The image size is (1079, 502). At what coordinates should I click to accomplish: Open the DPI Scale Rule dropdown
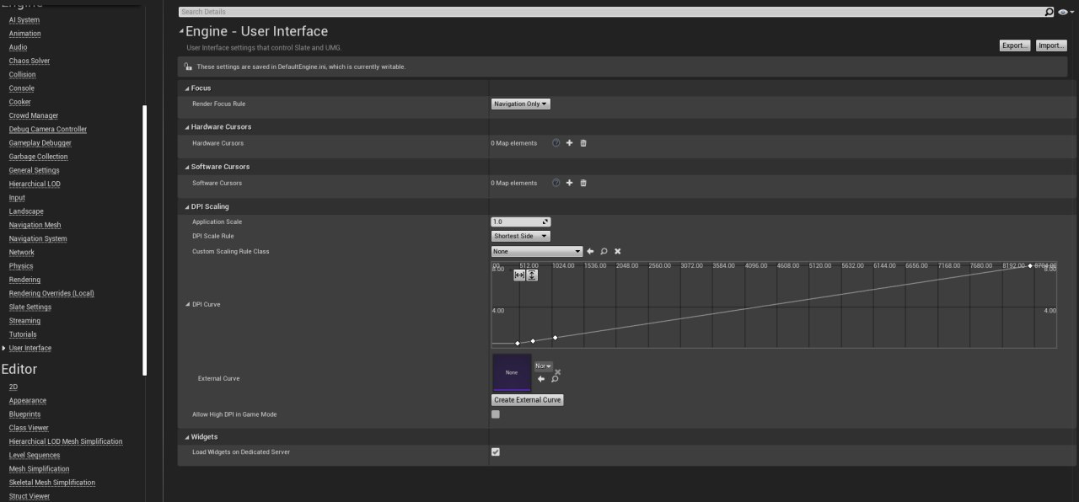point(521,237)
